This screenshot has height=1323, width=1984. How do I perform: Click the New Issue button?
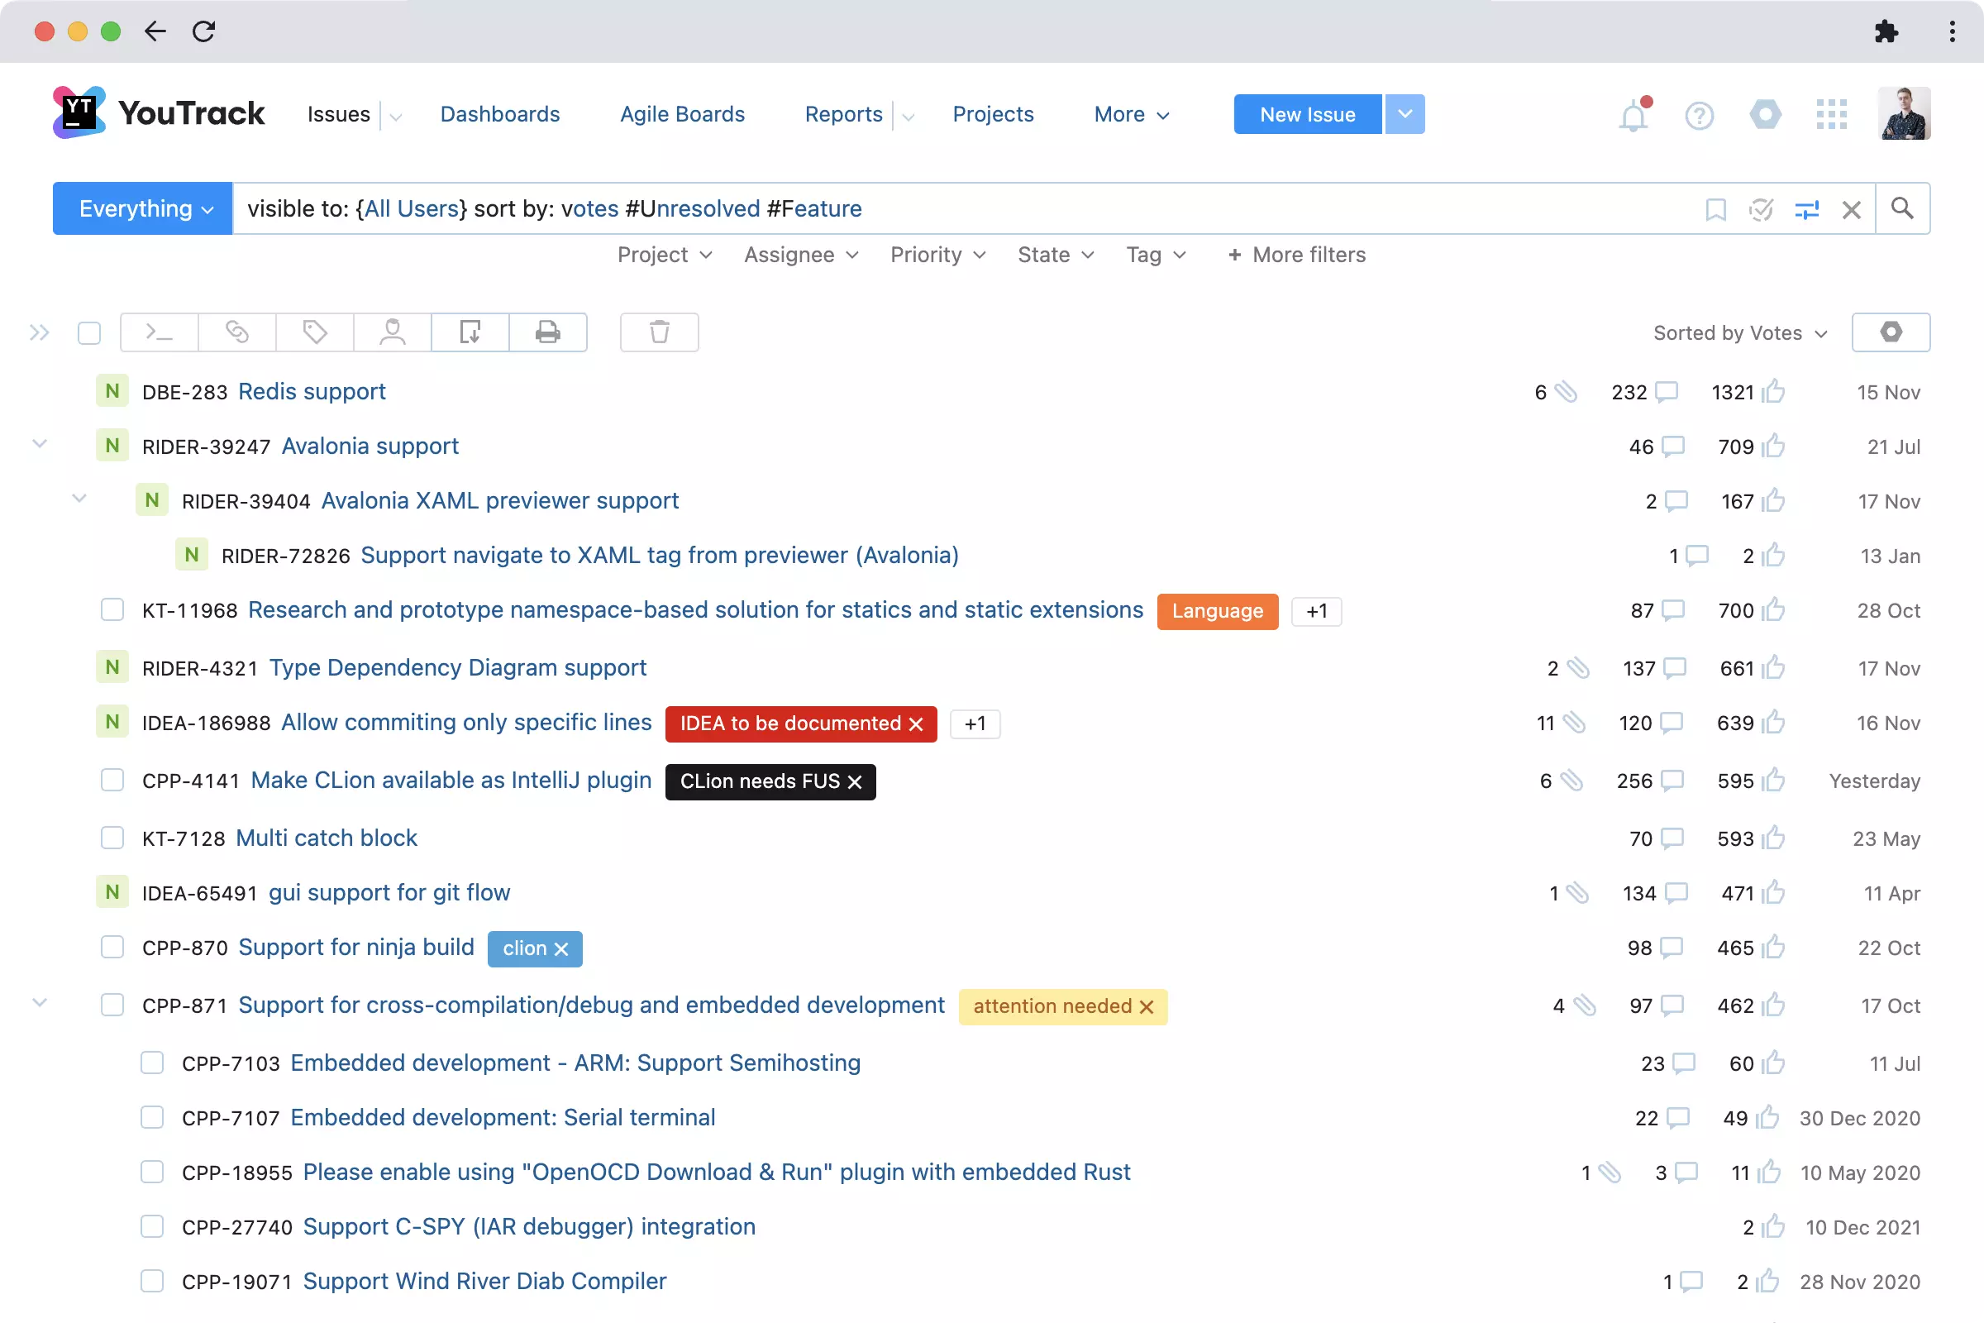(x=1307, y=114)
